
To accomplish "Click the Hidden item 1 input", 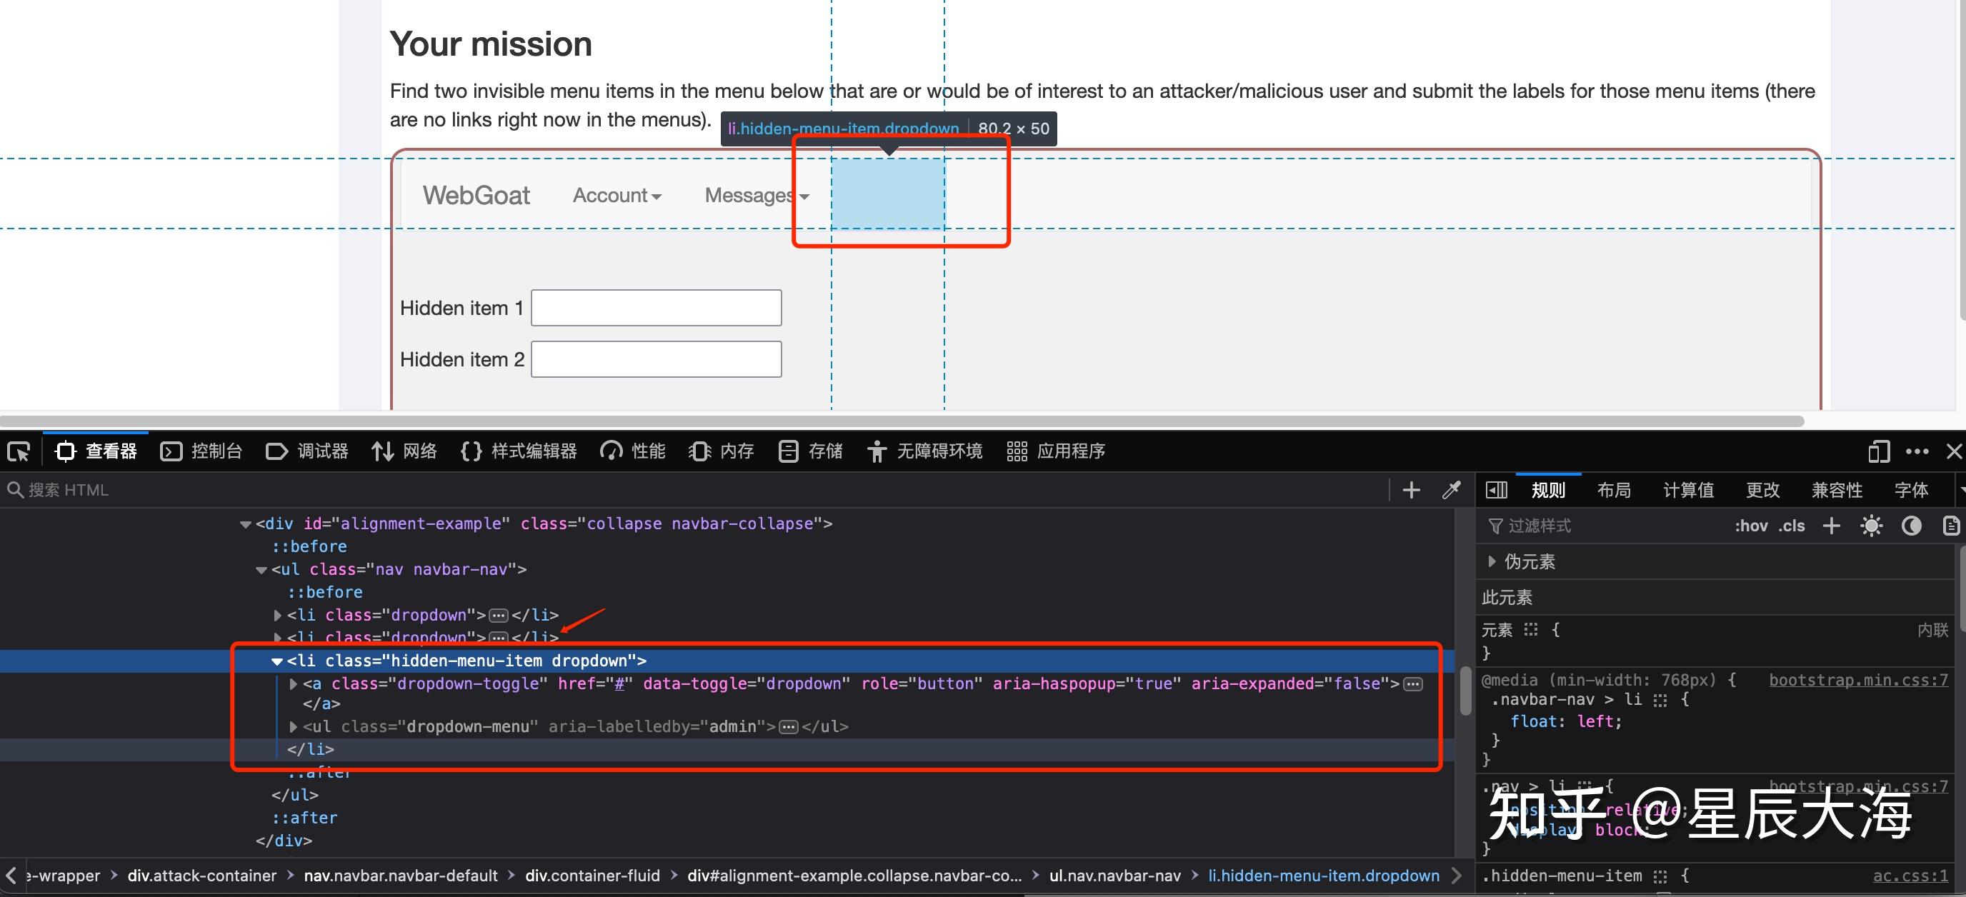I will (656, 307).
